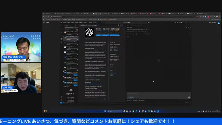
Task: Switch to the Codex browser tab
Action: [96, 14]
